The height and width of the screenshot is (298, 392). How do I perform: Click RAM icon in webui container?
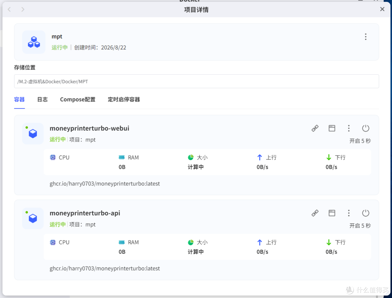(122, 157)
